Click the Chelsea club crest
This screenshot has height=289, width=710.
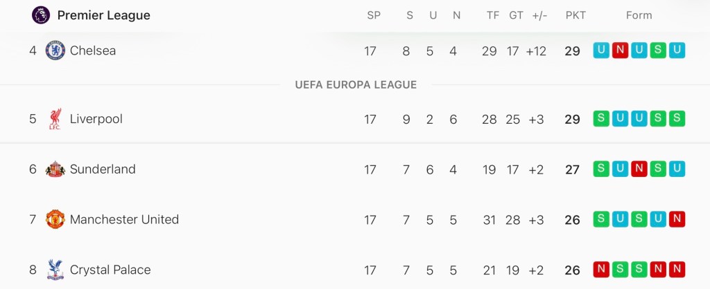pyautogui.click(x=55, y=50)
